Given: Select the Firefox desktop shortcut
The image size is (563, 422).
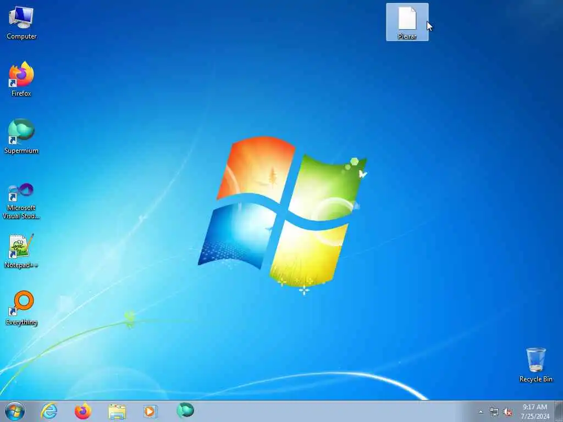Looking at the screenshot, I should [21, 79].
